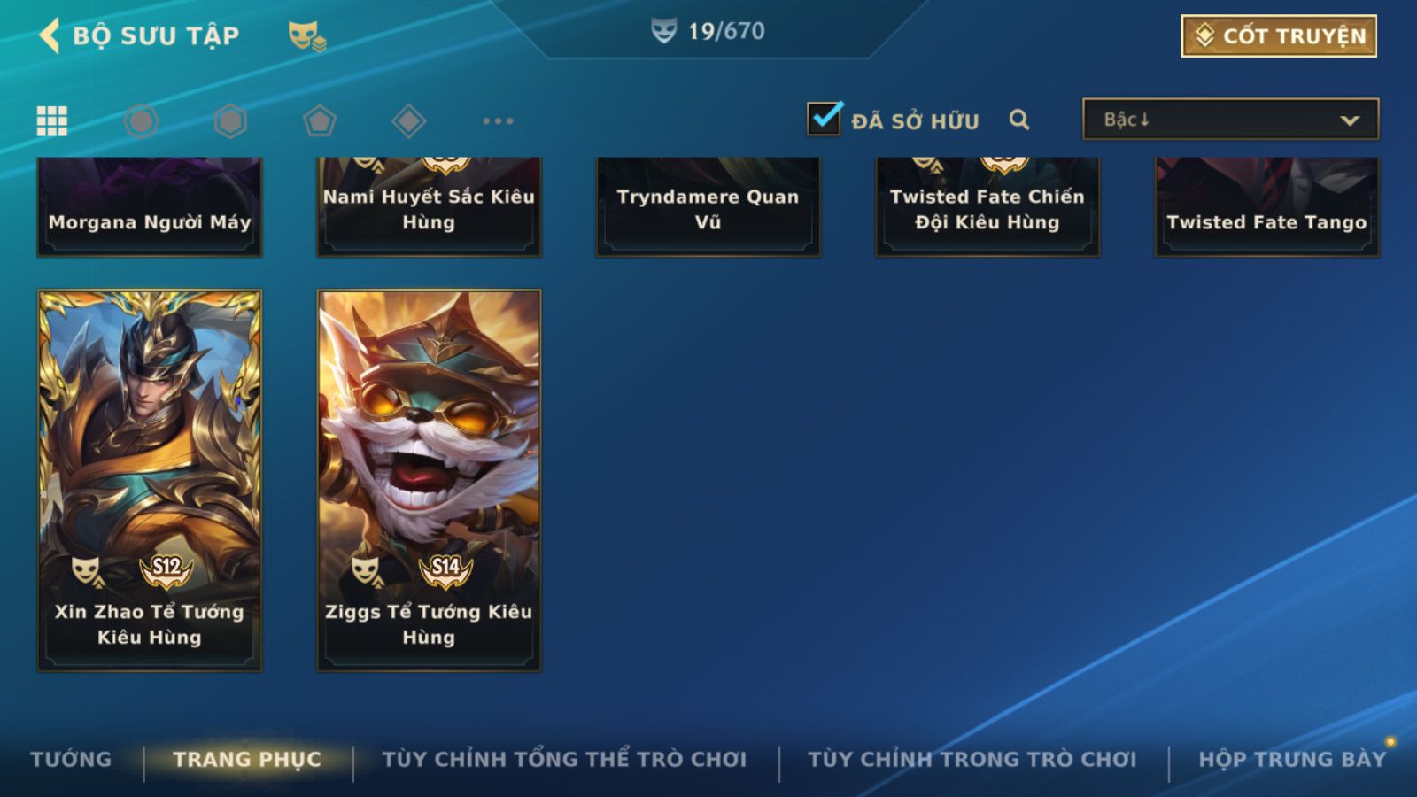Expand the sort list with the chevron arrow
Screen dimensions: 1417x797
(1349, 120)
